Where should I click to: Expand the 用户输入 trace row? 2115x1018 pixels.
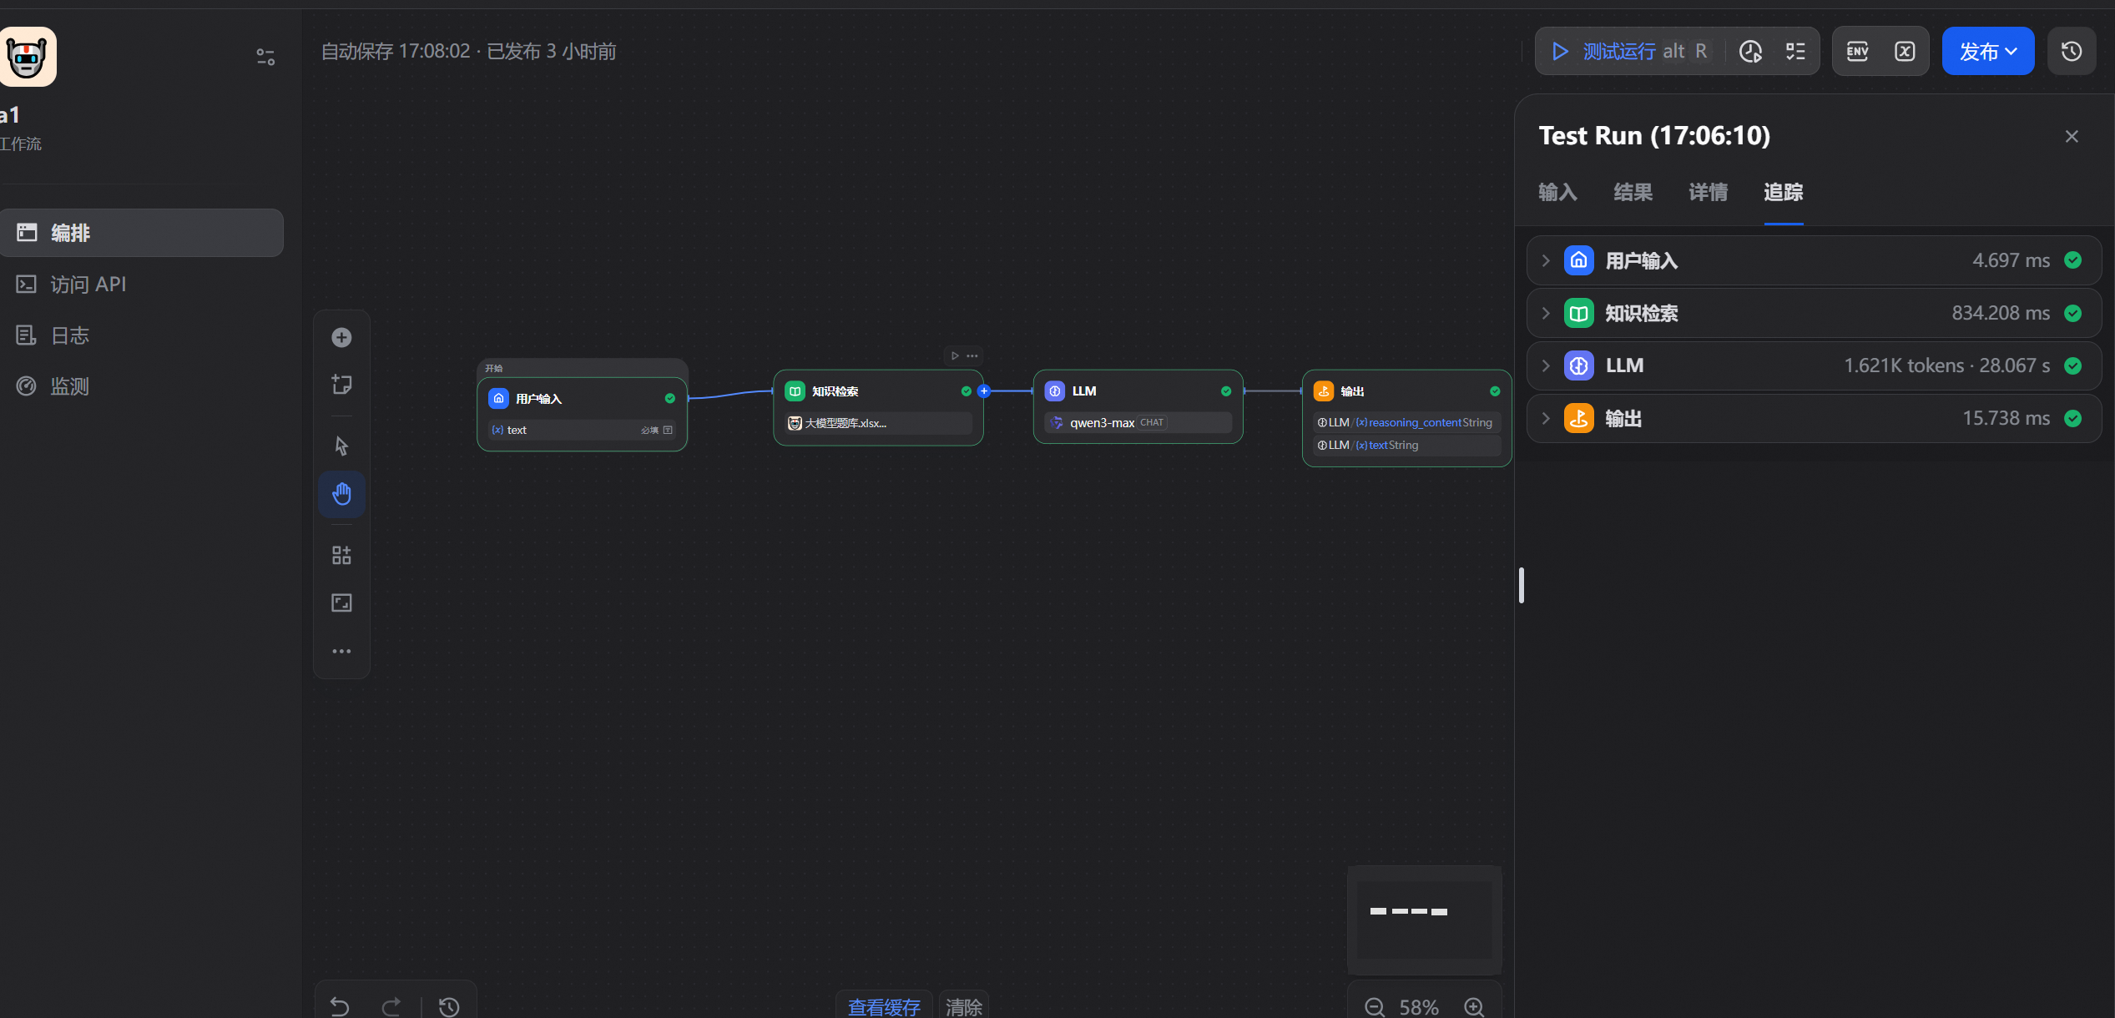[x=1546, y=261]
